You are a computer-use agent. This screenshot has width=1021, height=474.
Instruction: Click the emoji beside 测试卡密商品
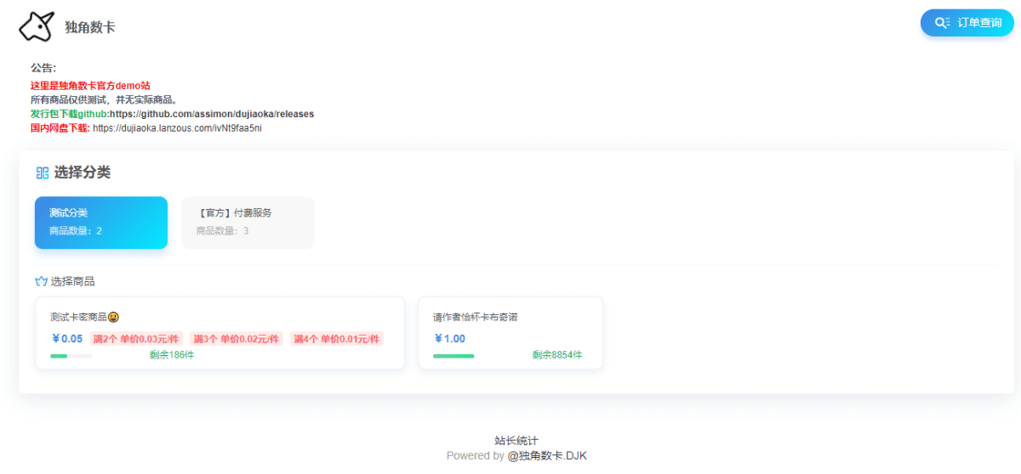coord(113,317)
